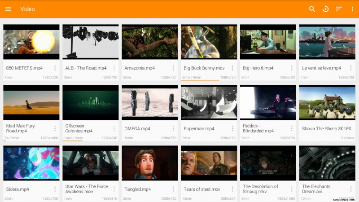Open options menu for Star Wars The Force Awakens.mov
This screenshot has width=359, height=202.
click(114, 189)
